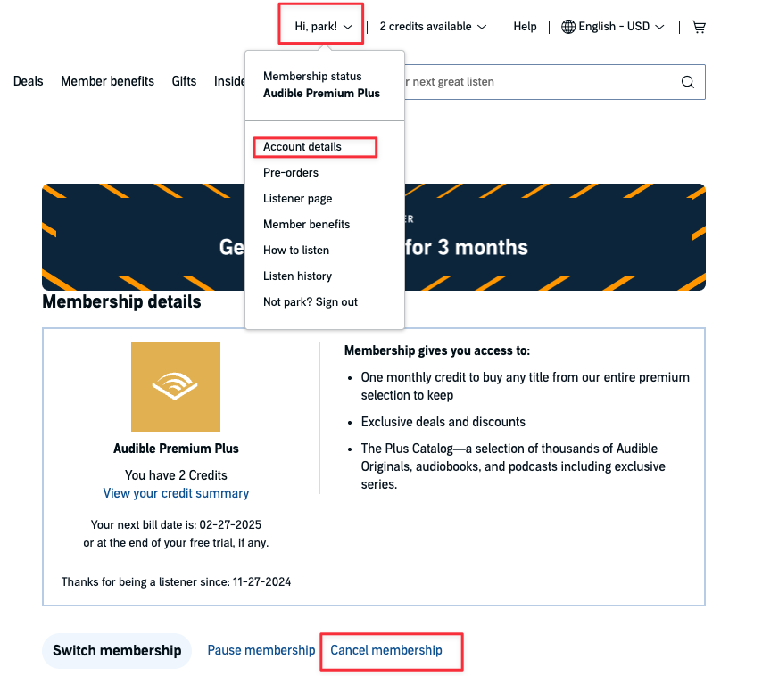
Task: Open the Gifts navigation link
Action: (x=184, y=81)
